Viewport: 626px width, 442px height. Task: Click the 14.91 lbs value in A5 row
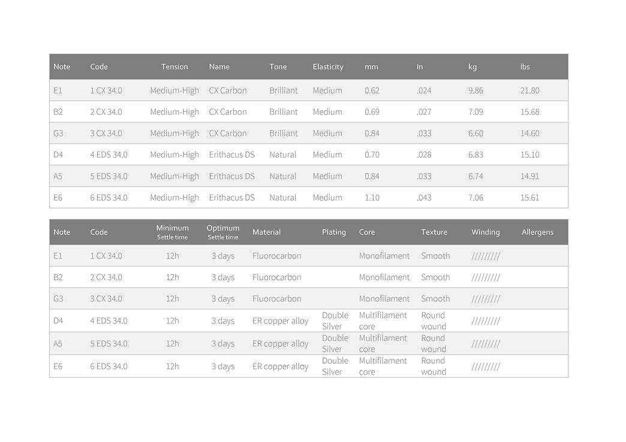[x=529, y=177]
